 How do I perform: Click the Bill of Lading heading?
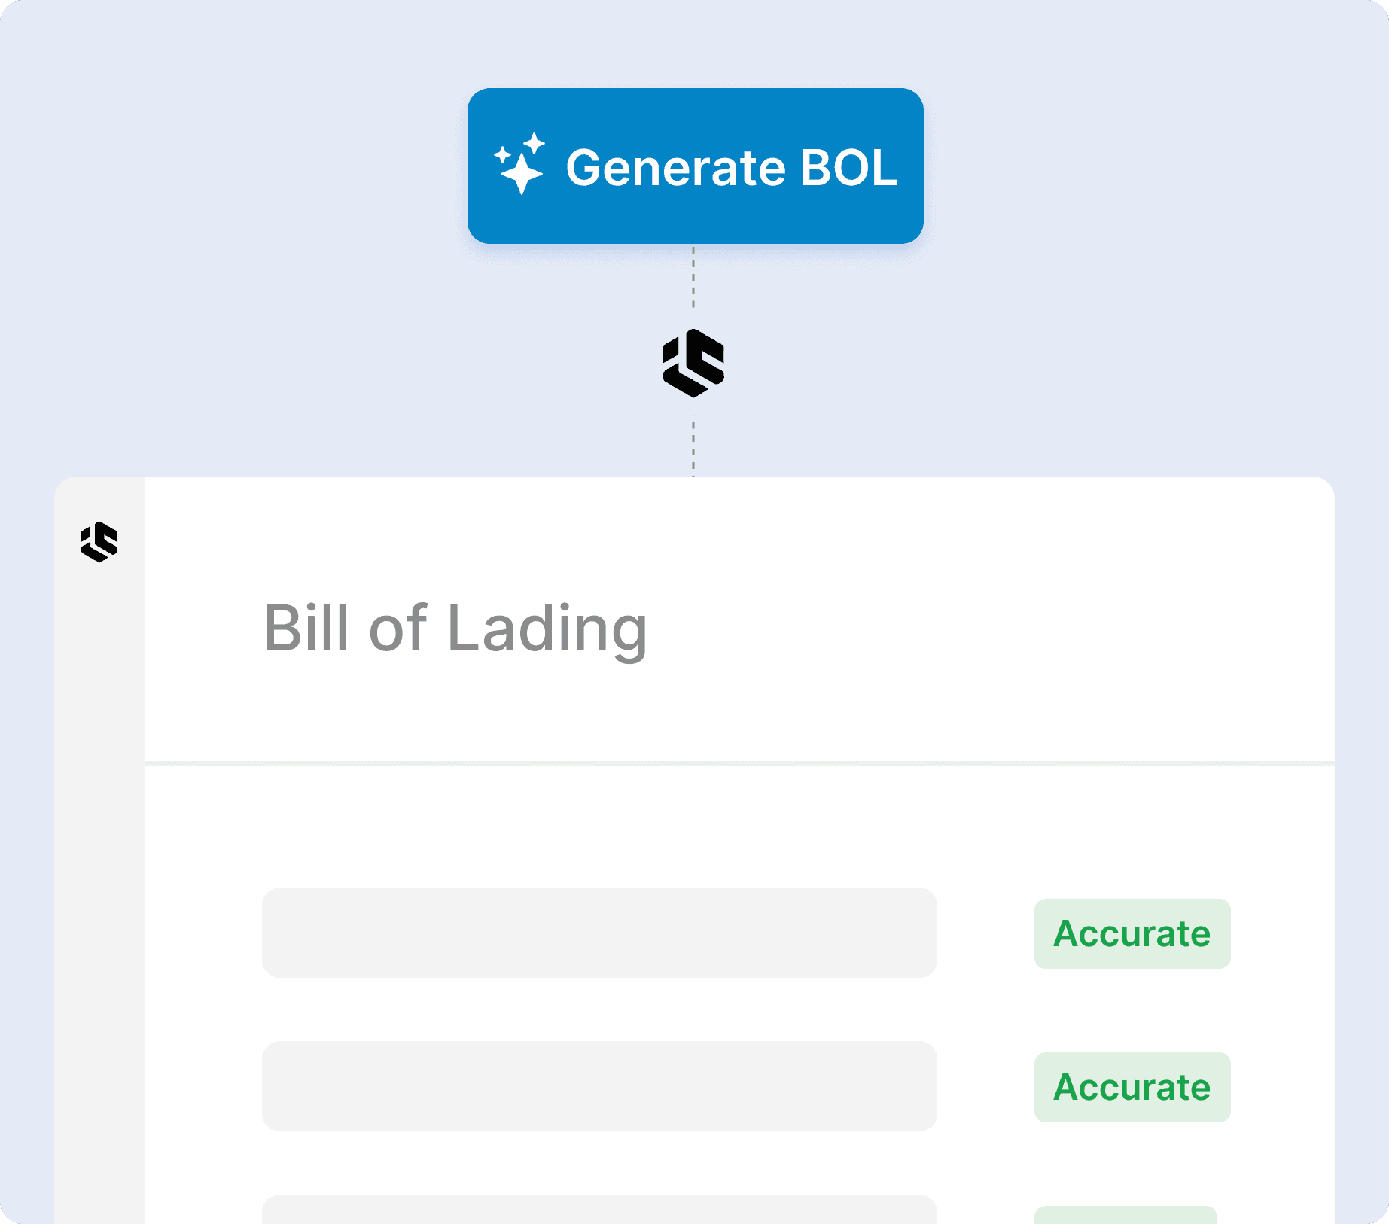click(455, 629)
